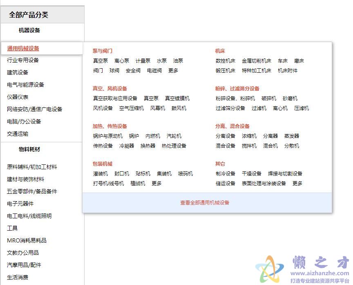Choose 建材与装饰材料 in the sidebar
Viewport: 353px width, 285px height.
(25, 180)
